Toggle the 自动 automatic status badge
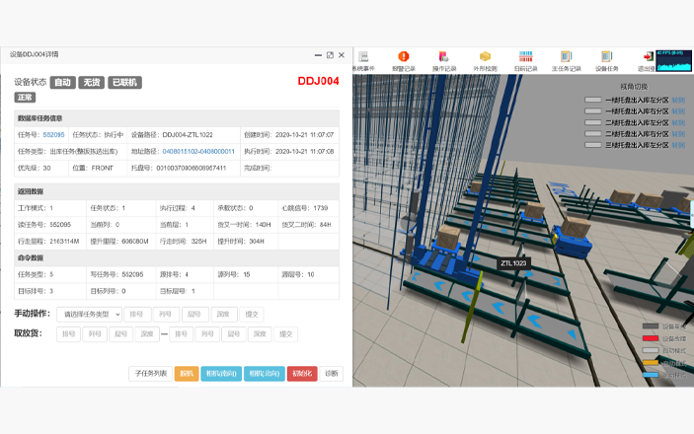Viewport: 694px width, 434px height. (63, 83)
